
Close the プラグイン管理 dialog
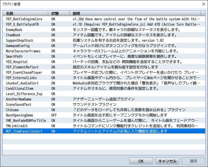coord(204,4)
